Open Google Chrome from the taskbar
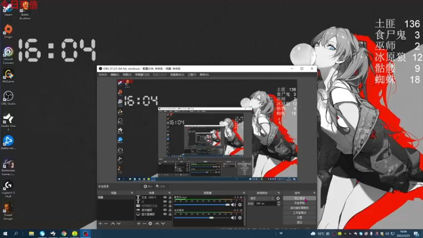 click(x=64, y=234)
